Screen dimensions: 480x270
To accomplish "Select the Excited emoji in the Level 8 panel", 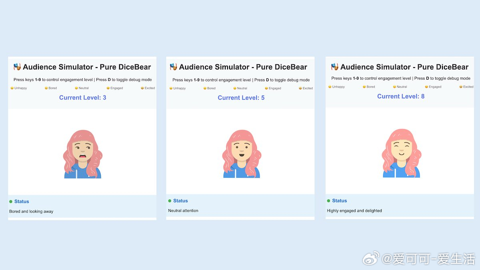I will (x=461, y=87).
